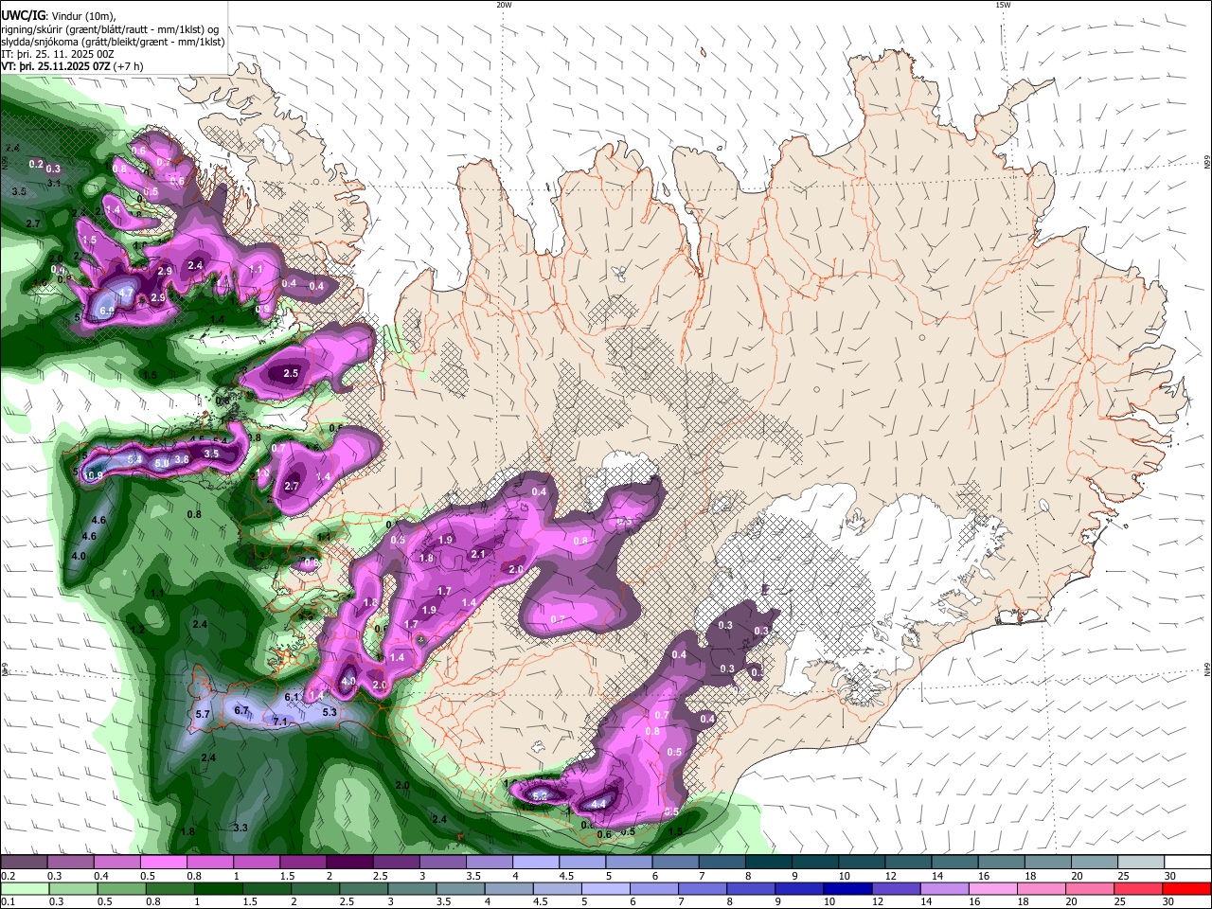This screenshot has height=909, width=1212.
Task: Click the "6.0" value in the Westfjords
Action: [106, 310]
